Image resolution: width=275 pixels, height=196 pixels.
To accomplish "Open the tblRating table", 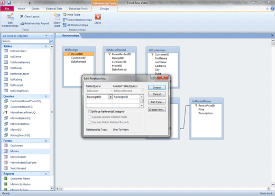I will pos(16,80).
